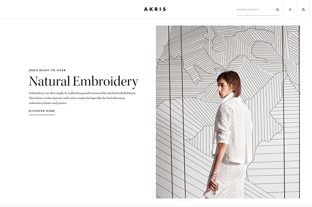
Task: Click the word Embroidery in headline
Action: (x=106, y=81)
